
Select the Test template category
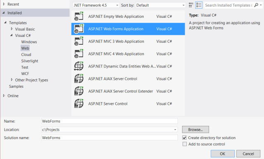pyautogui.click(x=24, y=67)
